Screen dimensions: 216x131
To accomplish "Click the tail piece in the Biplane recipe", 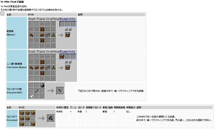I will 31,35.
